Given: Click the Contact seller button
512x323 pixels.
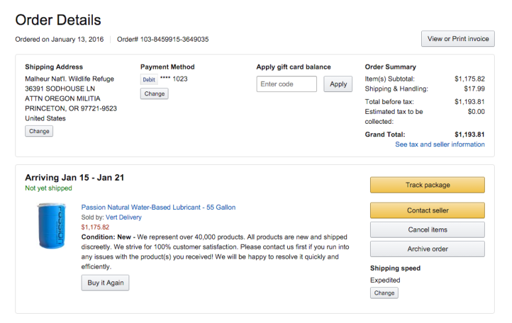Looking at the screenshot, I should [x=427, y=210].
